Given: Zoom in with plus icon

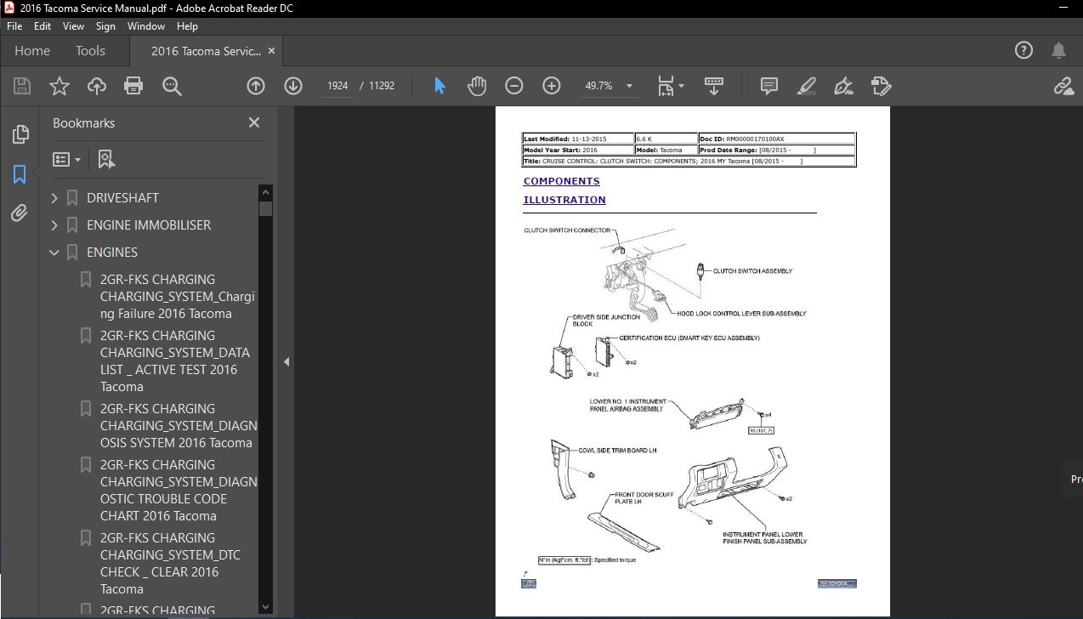Looking at the screenshot, I should click(x=552, y=86).
